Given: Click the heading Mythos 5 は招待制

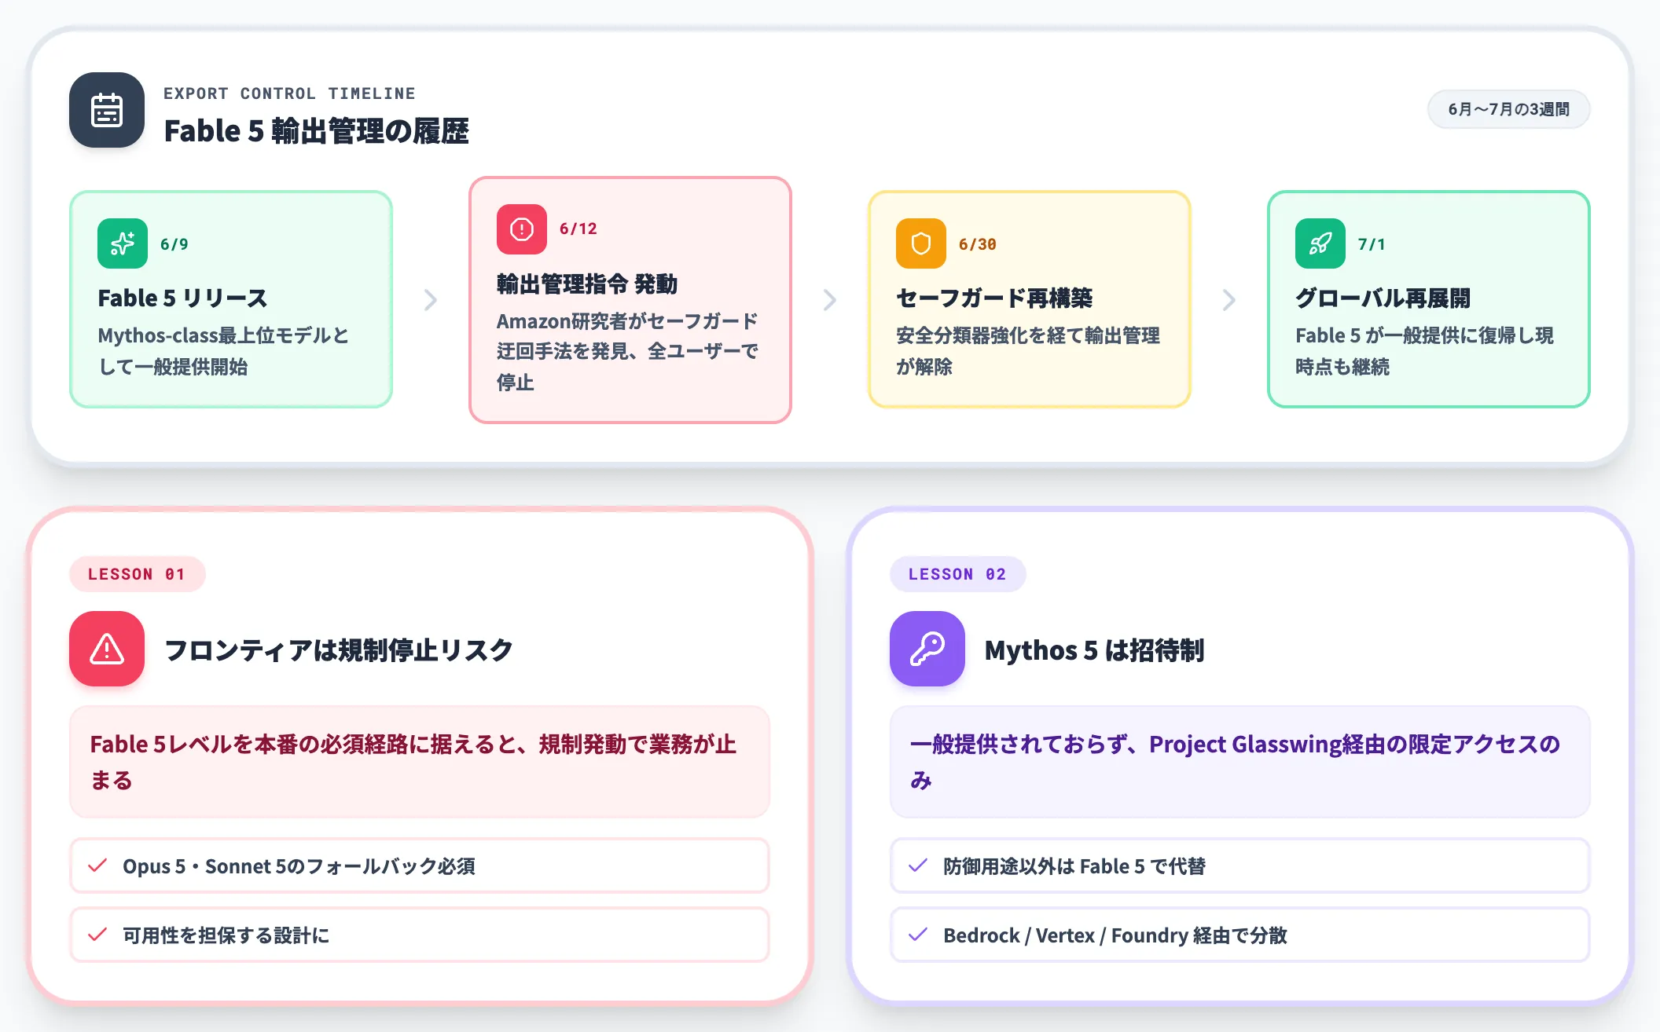Looking at the screenshot, I should pos(1094,650).
